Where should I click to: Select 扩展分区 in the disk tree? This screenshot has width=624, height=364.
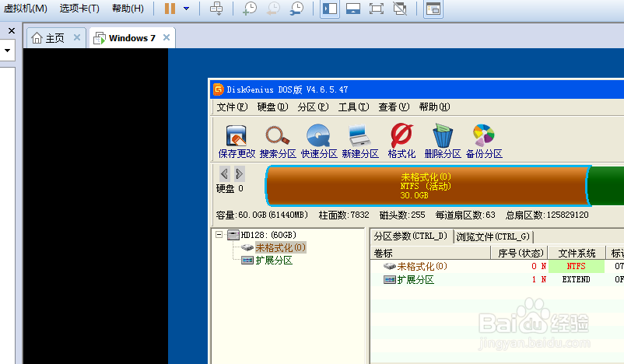(274, 261)
